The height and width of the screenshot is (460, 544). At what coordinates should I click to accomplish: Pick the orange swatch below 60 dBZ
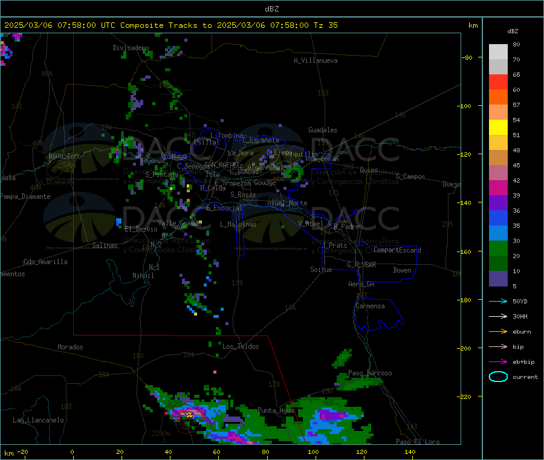[498, 97]
